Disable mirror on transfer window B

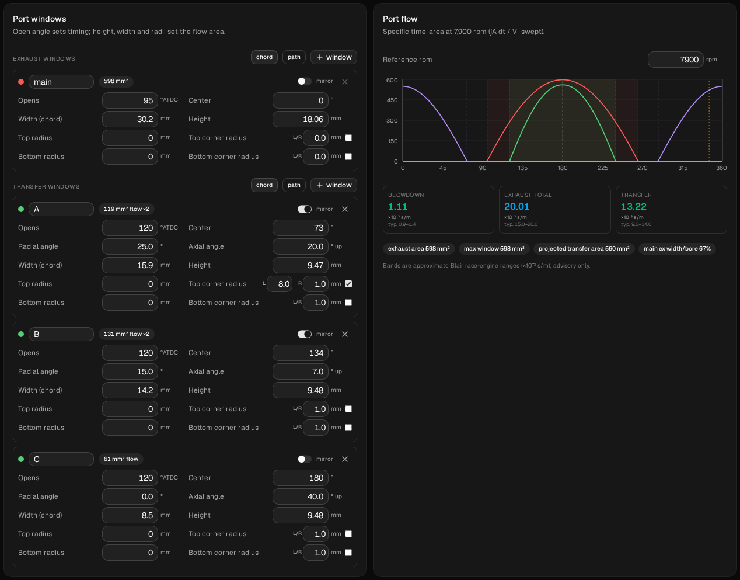pos(305,334)
